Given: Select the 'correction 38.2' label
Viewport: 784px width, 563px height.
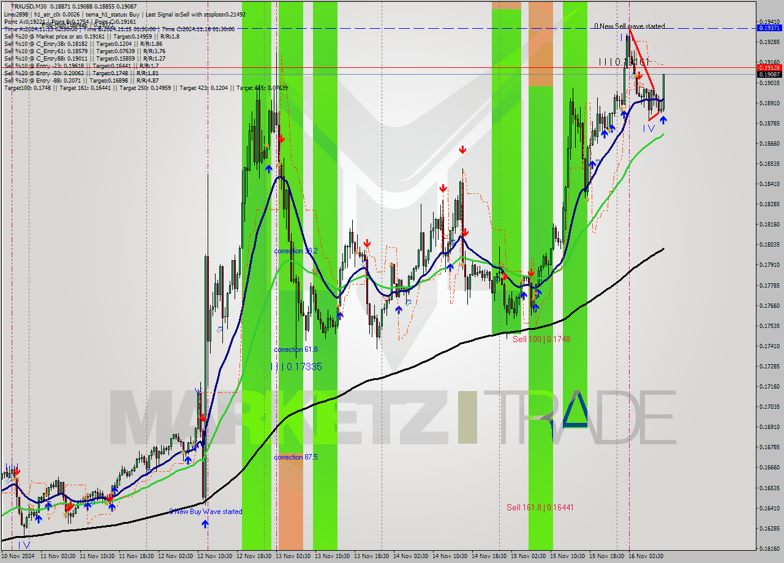Looking at the screenshot, I should click(x=295, y=251).
